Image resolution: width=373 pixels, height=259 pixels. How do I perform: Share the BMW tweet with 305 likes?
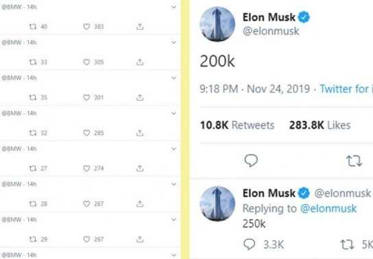140,62
